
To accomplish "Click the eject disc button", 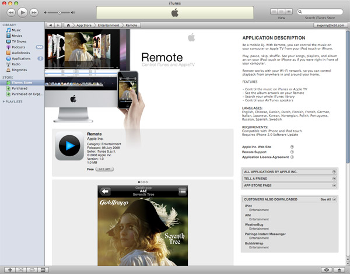I will pyautogui.click(x=339, y=270).
